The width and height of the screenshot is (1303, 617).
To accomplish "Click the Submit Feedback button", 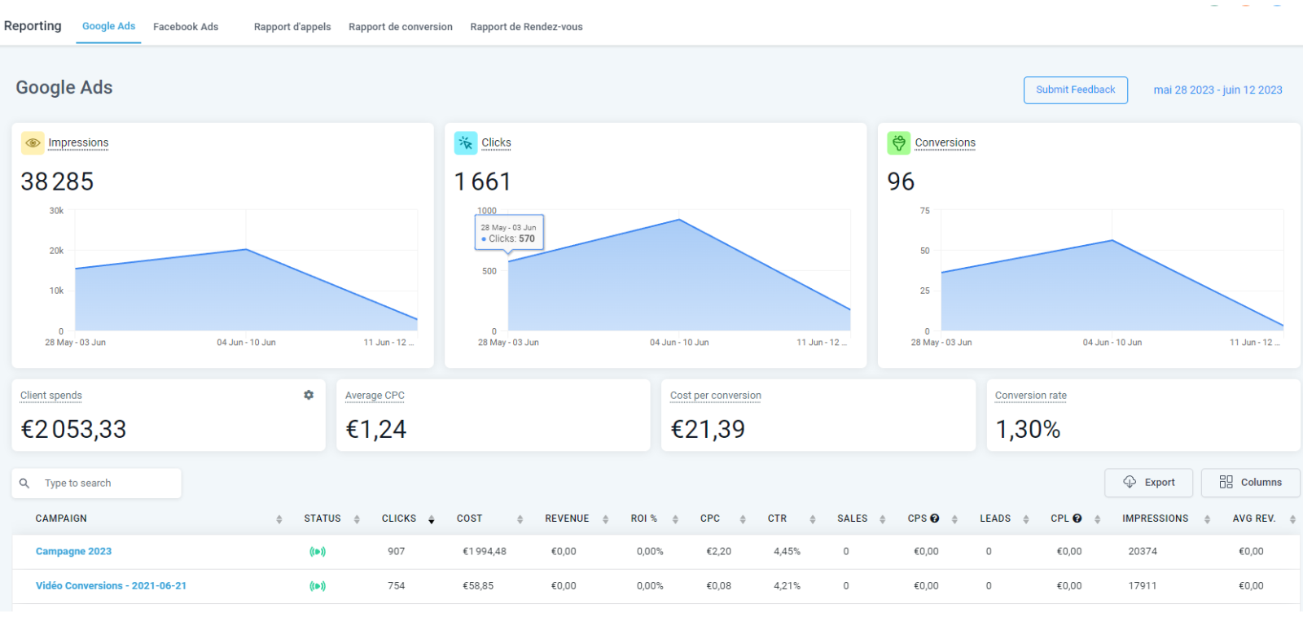I will [1075, 90].
